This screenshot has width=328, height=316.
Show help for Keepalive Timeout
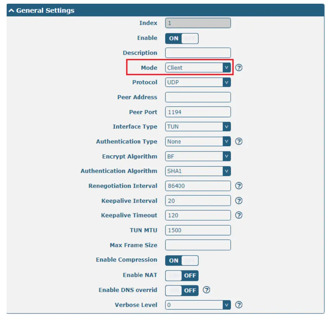coord(239,215)
